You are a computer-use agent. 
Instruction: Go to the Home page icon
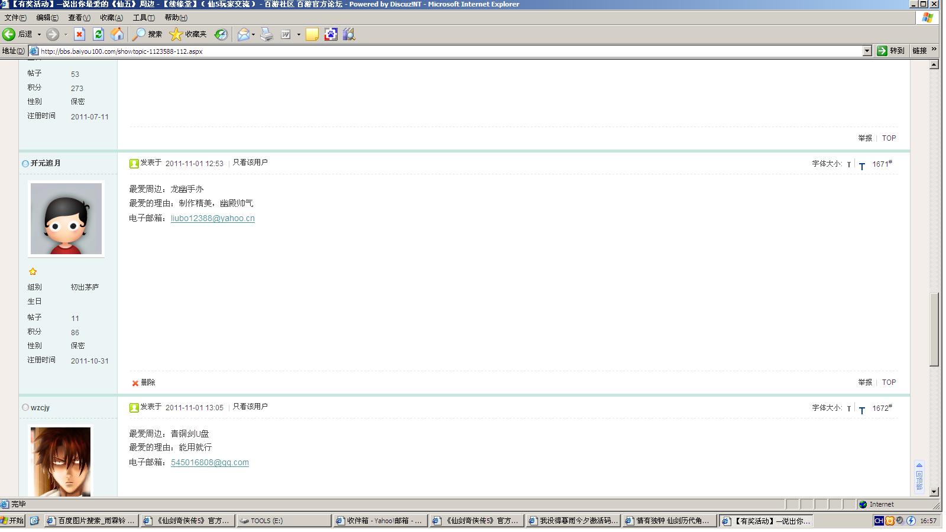pyautogui.click(x=117, y=34)
